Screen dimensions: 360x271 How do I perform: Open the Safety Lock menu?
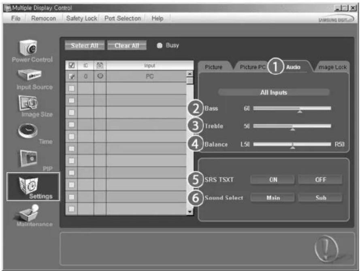point(81,18)
